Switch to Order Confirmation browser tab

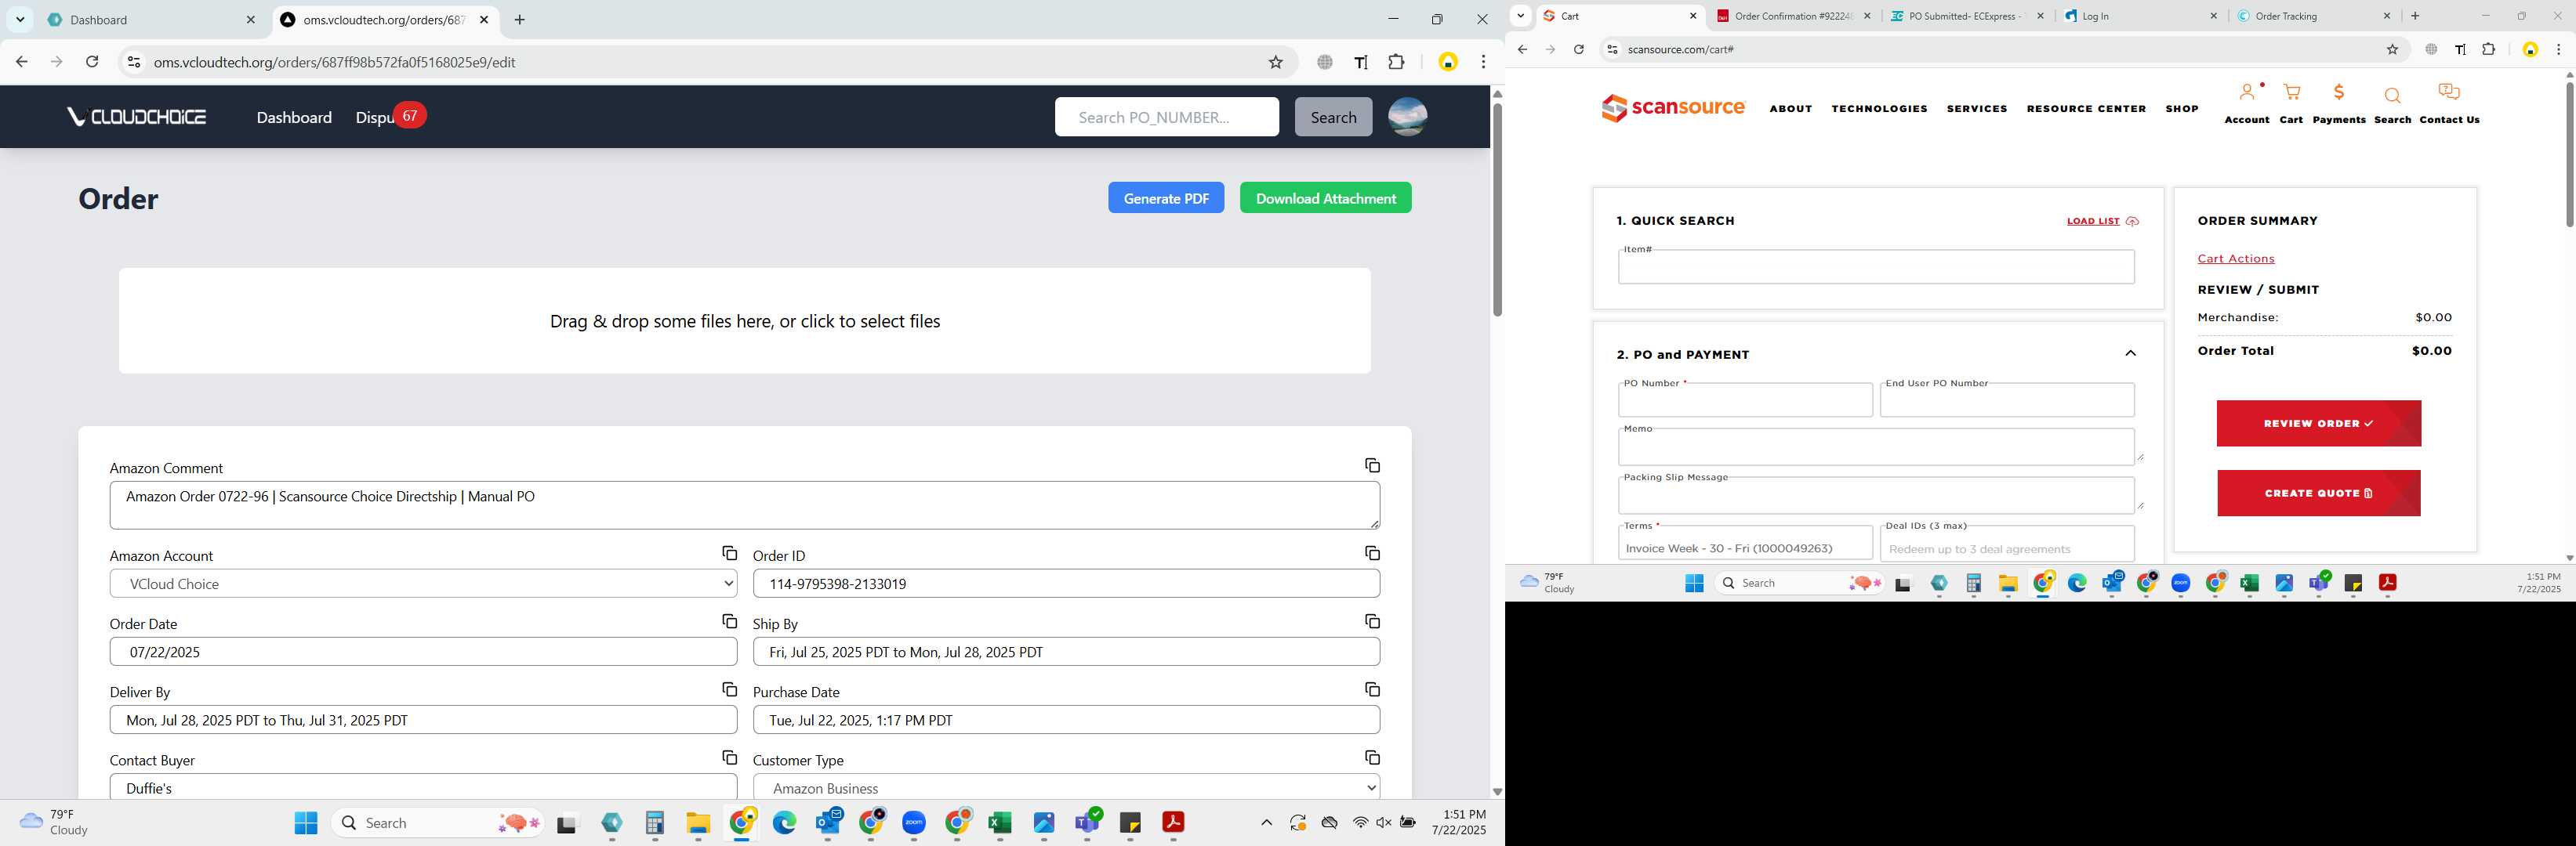(1793, 16)
